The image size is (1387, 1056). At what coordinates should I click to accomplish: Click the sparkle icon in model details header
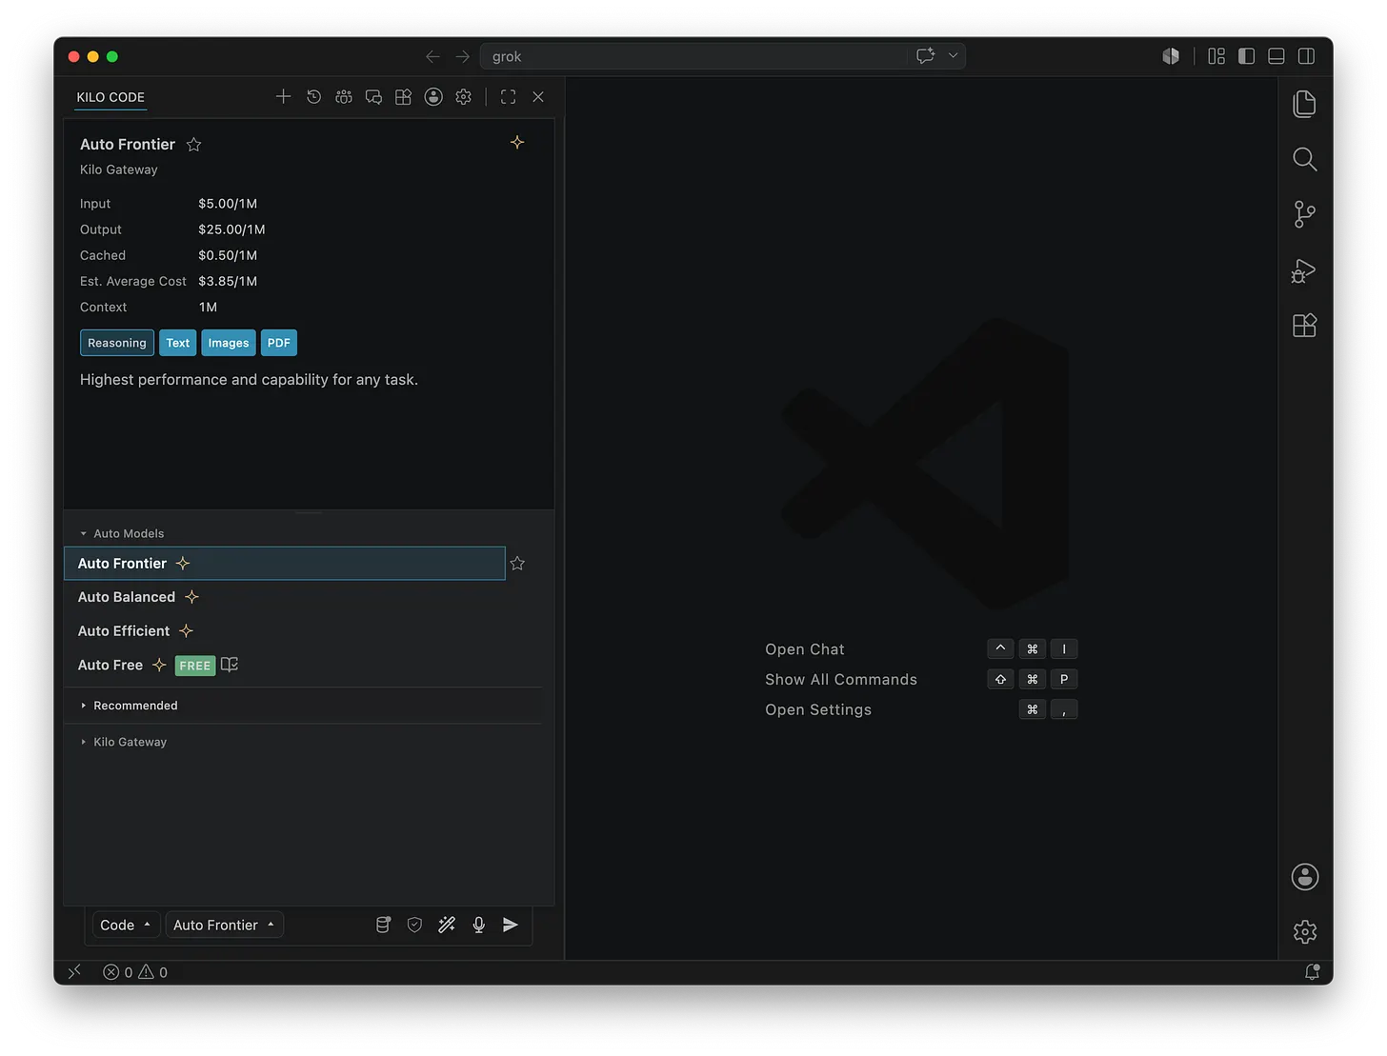click(517, 142)
